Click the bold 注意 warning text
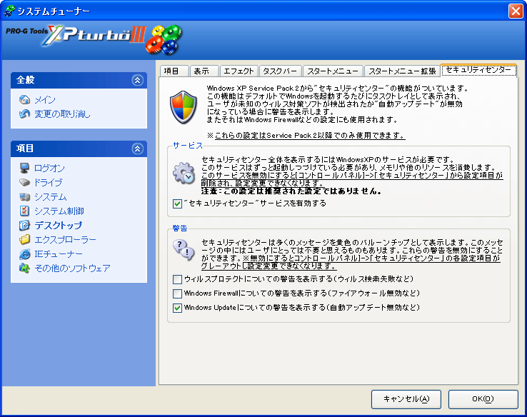527x417 pixels. coord(291,191)
